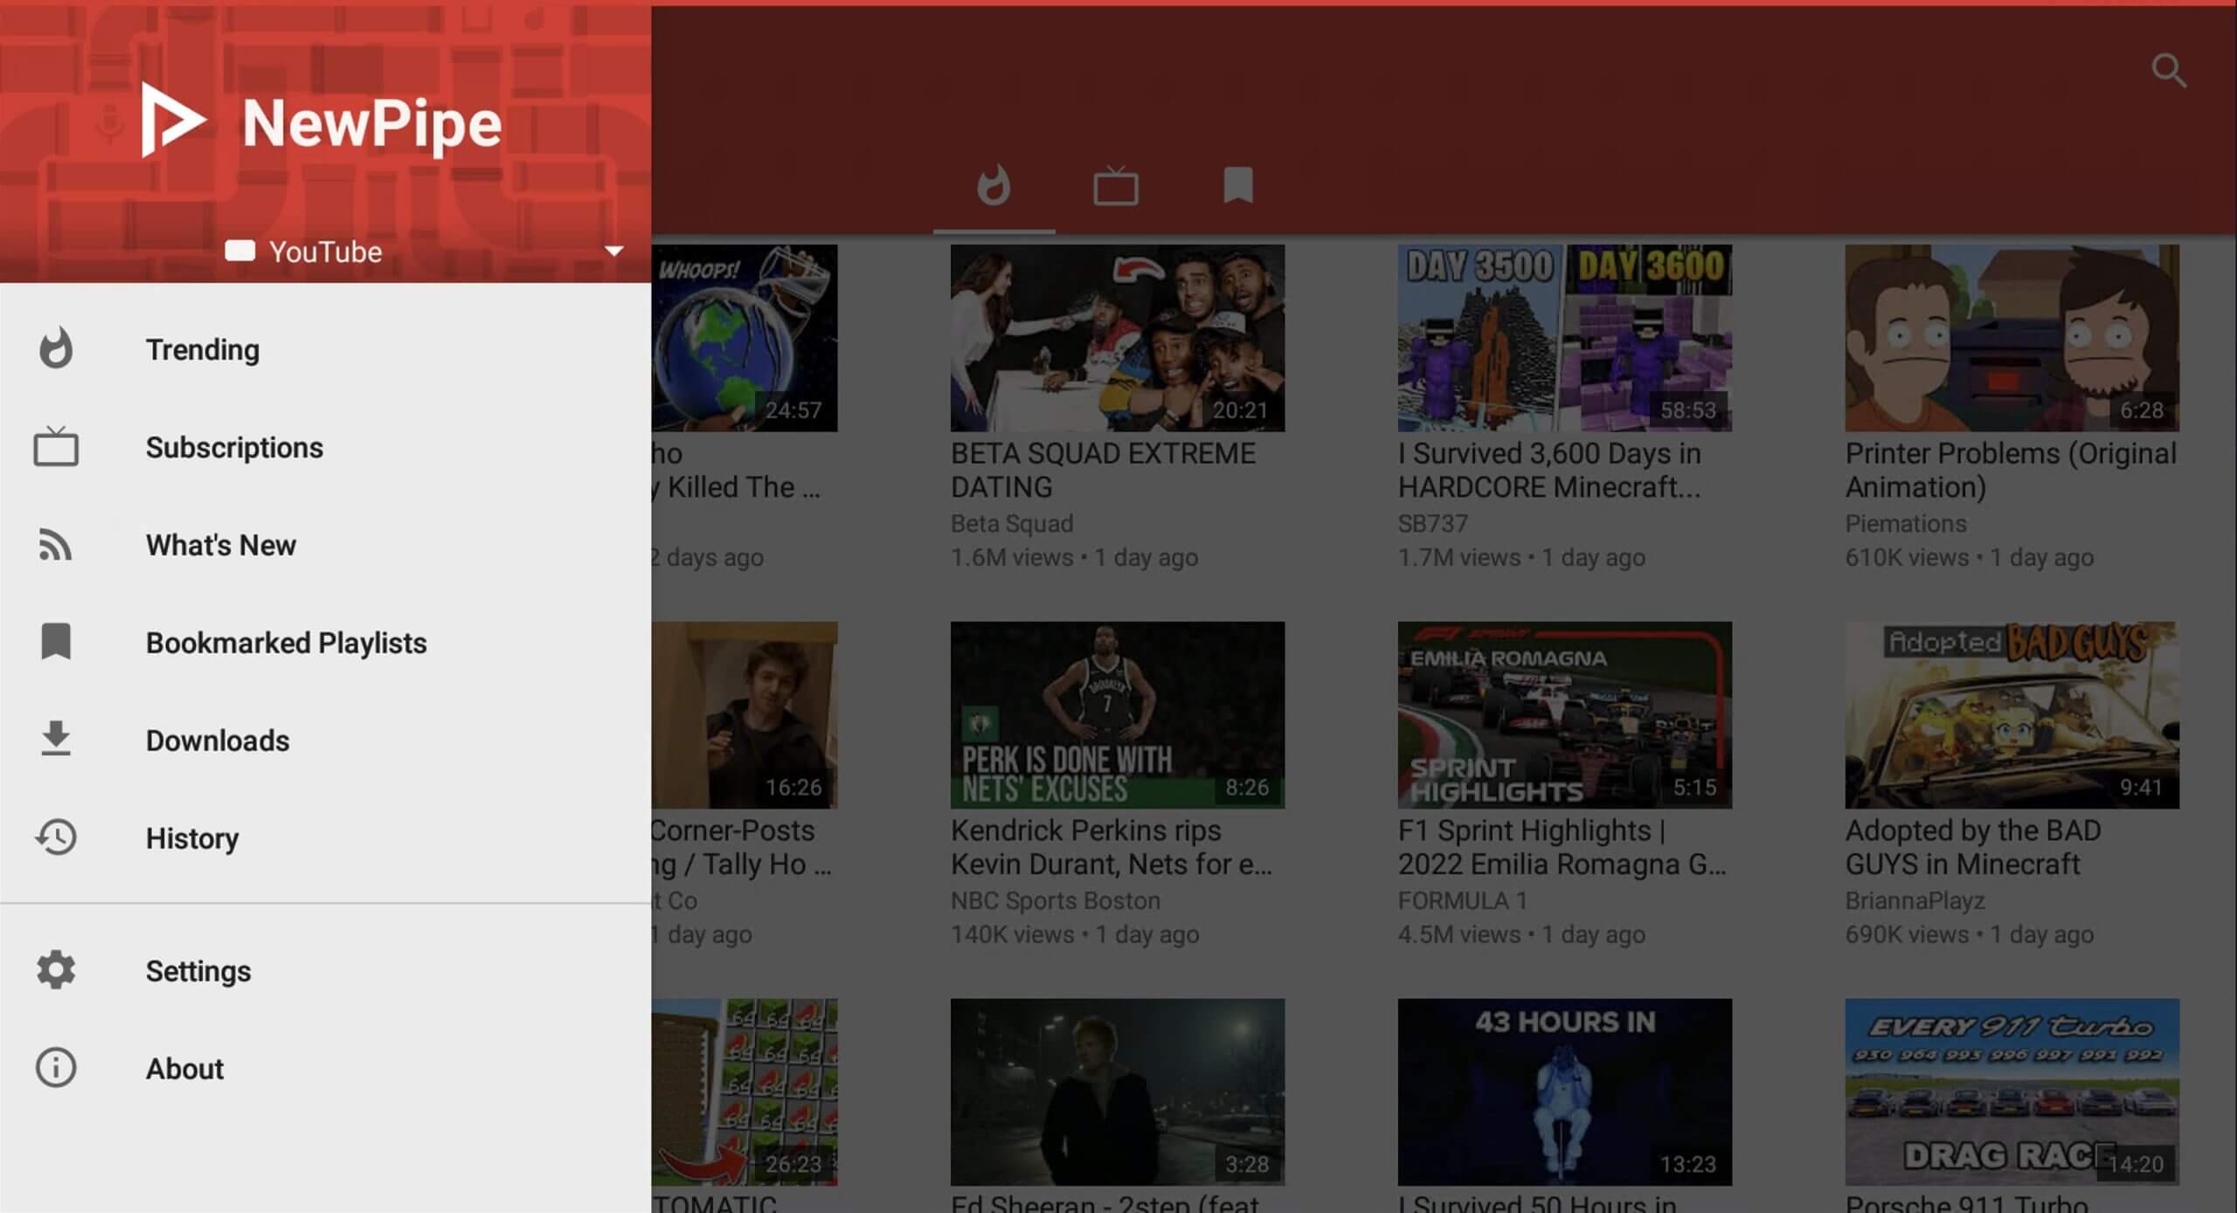Open the What's New menu entry

220,545
